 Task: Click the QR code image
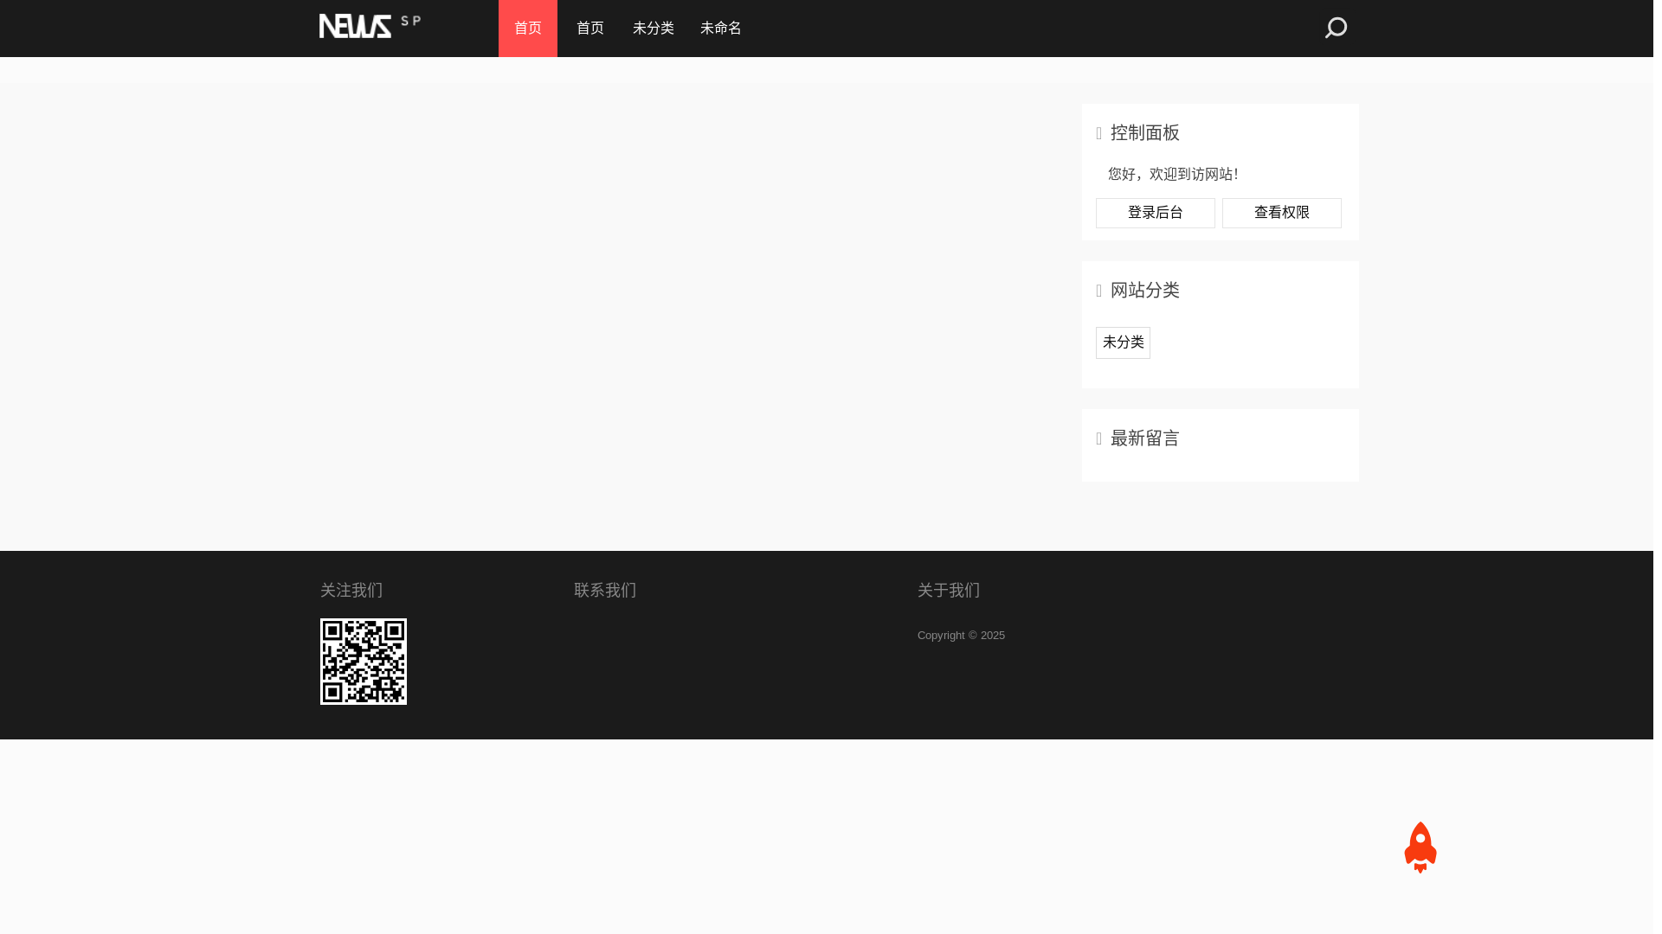click(364, 662)
